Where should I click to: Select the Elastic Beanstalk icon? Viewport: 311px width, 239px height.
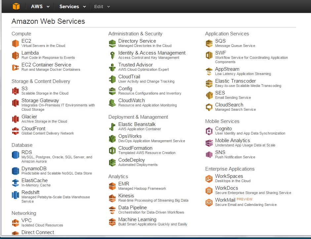pos(112,126)
